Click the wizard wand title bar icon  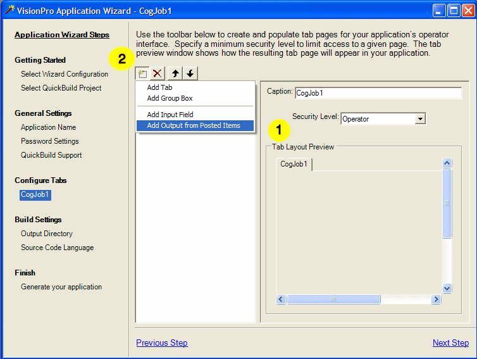(x=9, y=10)
